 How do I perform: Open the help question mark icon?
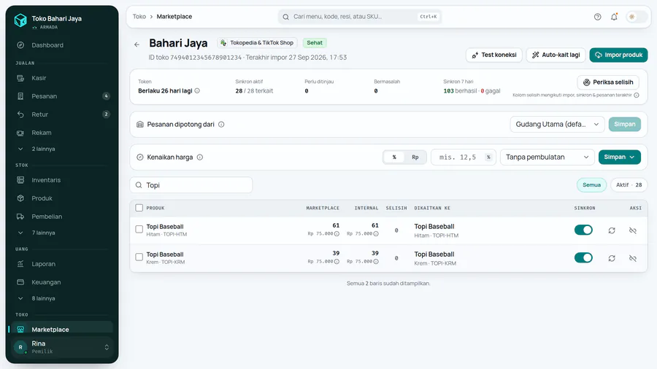tap(597, 17)
